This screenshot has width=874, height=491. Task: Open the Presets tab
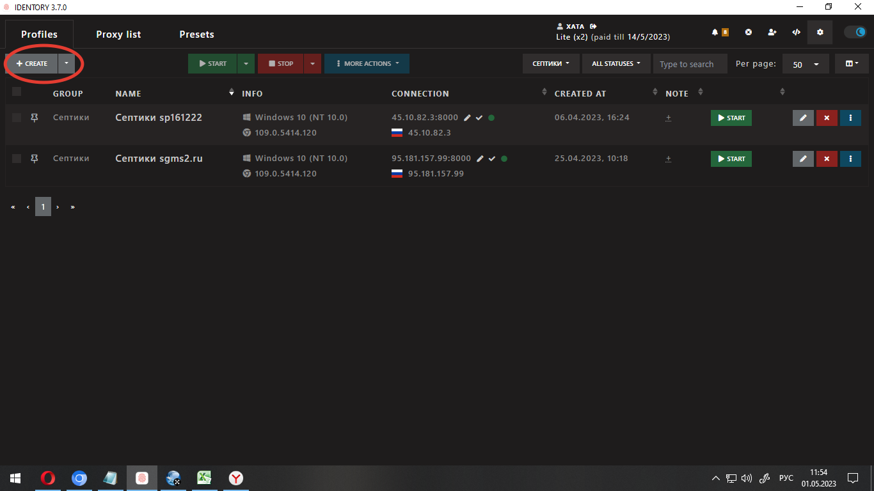196,35
